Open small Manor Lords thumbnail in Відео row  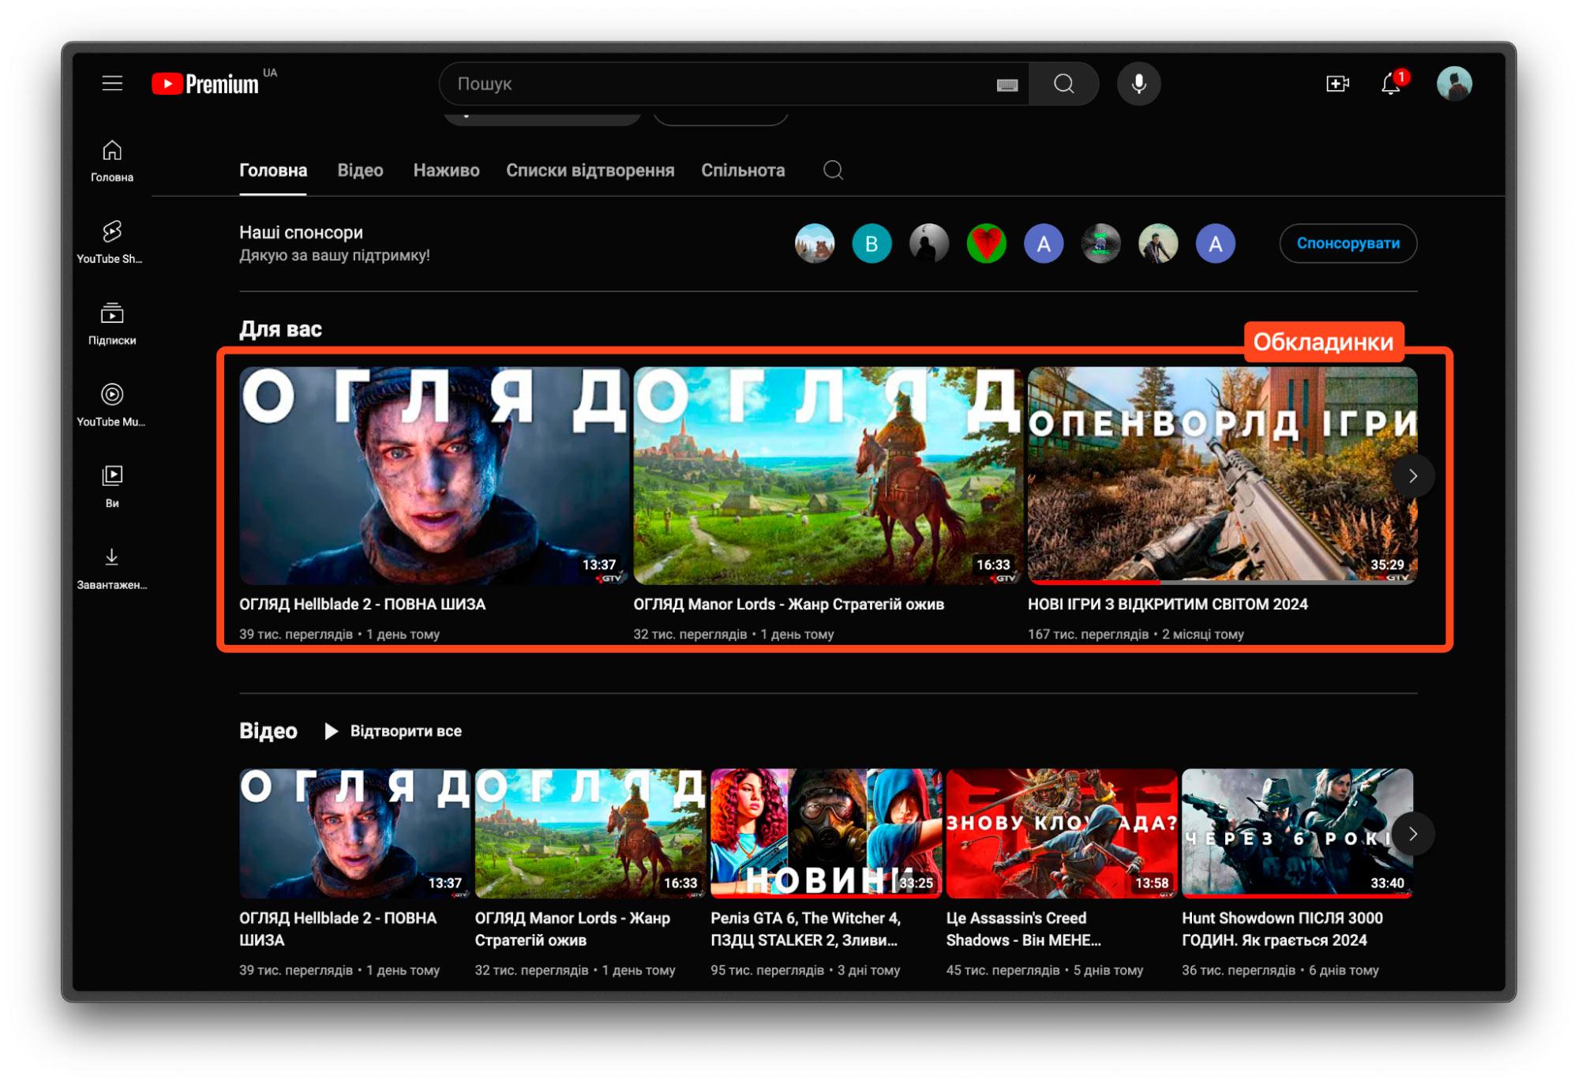(590, 833)
